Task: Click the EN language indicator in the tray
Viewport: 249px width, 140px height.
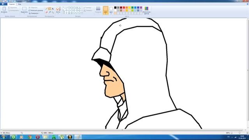Action: tap(228, 137)
